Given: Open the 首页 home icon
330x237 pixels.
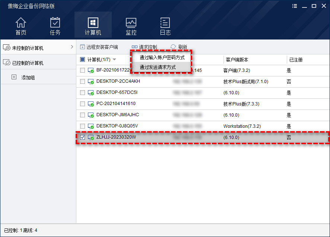Looking at the screenshot, I should click(x=21, y=23).
